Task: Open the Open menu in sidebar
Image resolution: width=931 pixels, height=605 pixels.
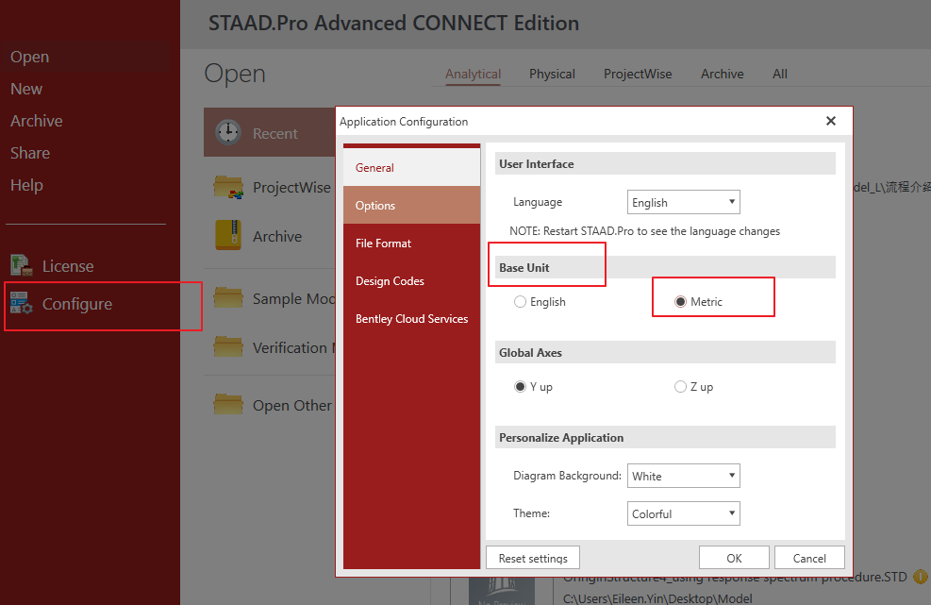Action: click(x=29, y=57)
